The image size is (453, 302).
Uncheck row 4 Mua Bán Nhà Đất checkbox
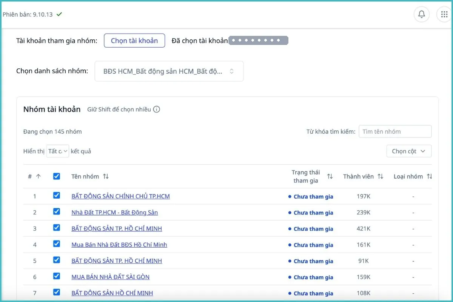(57, 244)
